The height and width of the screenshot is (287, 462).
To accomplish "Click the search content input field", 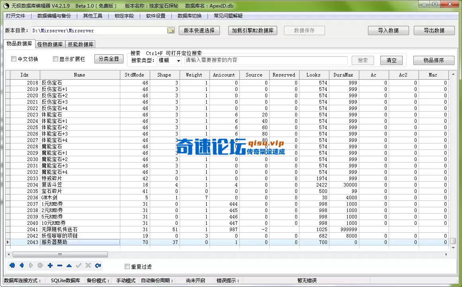I will (x=266, y=60).
